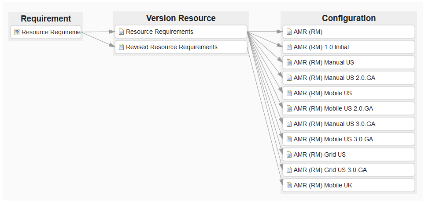This screenshot has width=425, height=201.
Task: Select the first AMR (RM) configuration node
Action: 308,32
